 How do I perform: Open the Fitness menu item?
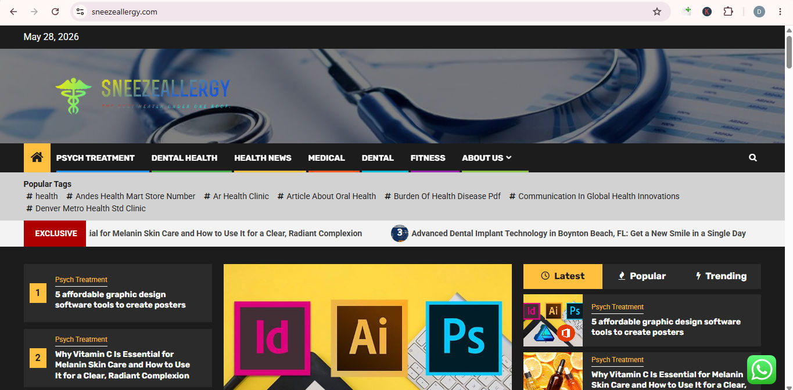(x=428, y=158)
